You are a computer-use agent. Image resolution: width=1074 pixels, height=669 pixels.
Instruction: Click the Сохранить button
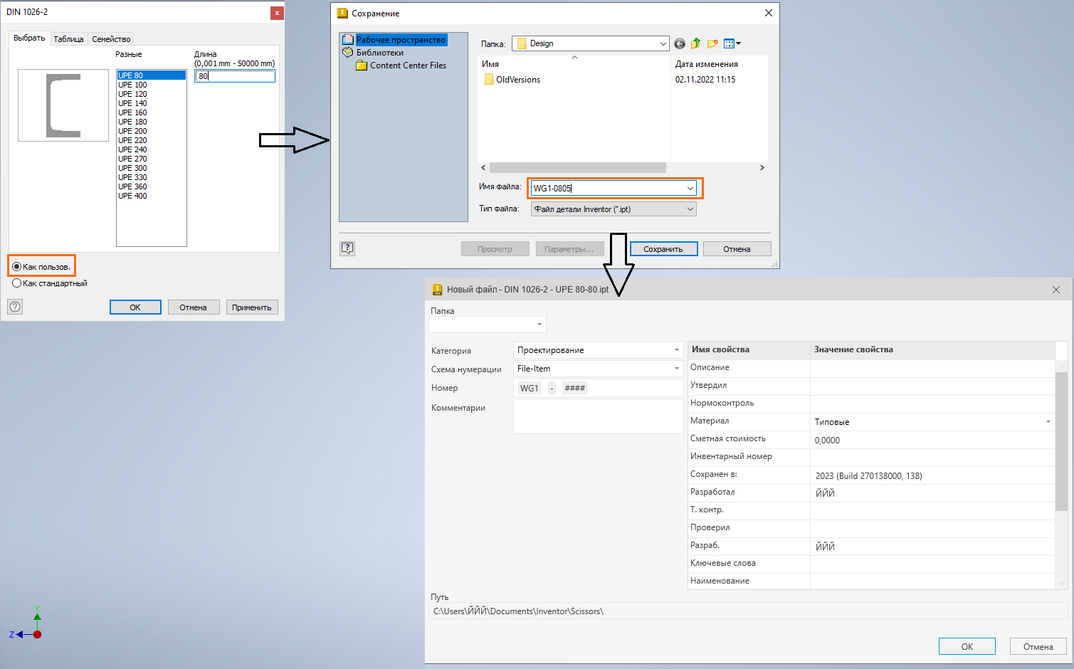click(663, 249)
